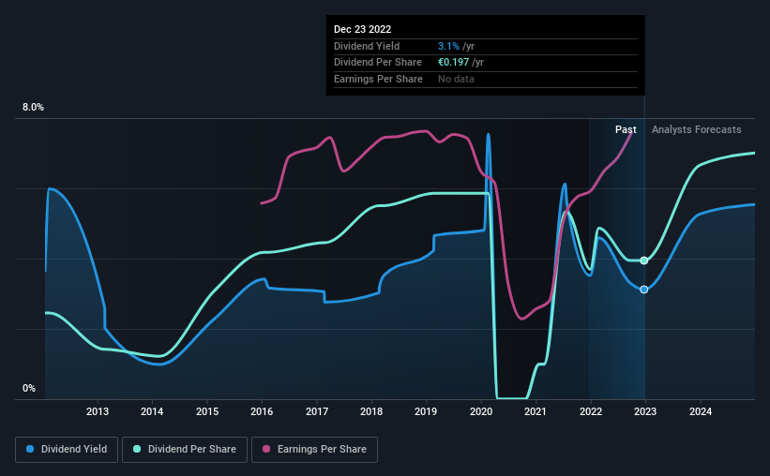
Task: Click the No data earnings value
Action: [x=456, y=79]
